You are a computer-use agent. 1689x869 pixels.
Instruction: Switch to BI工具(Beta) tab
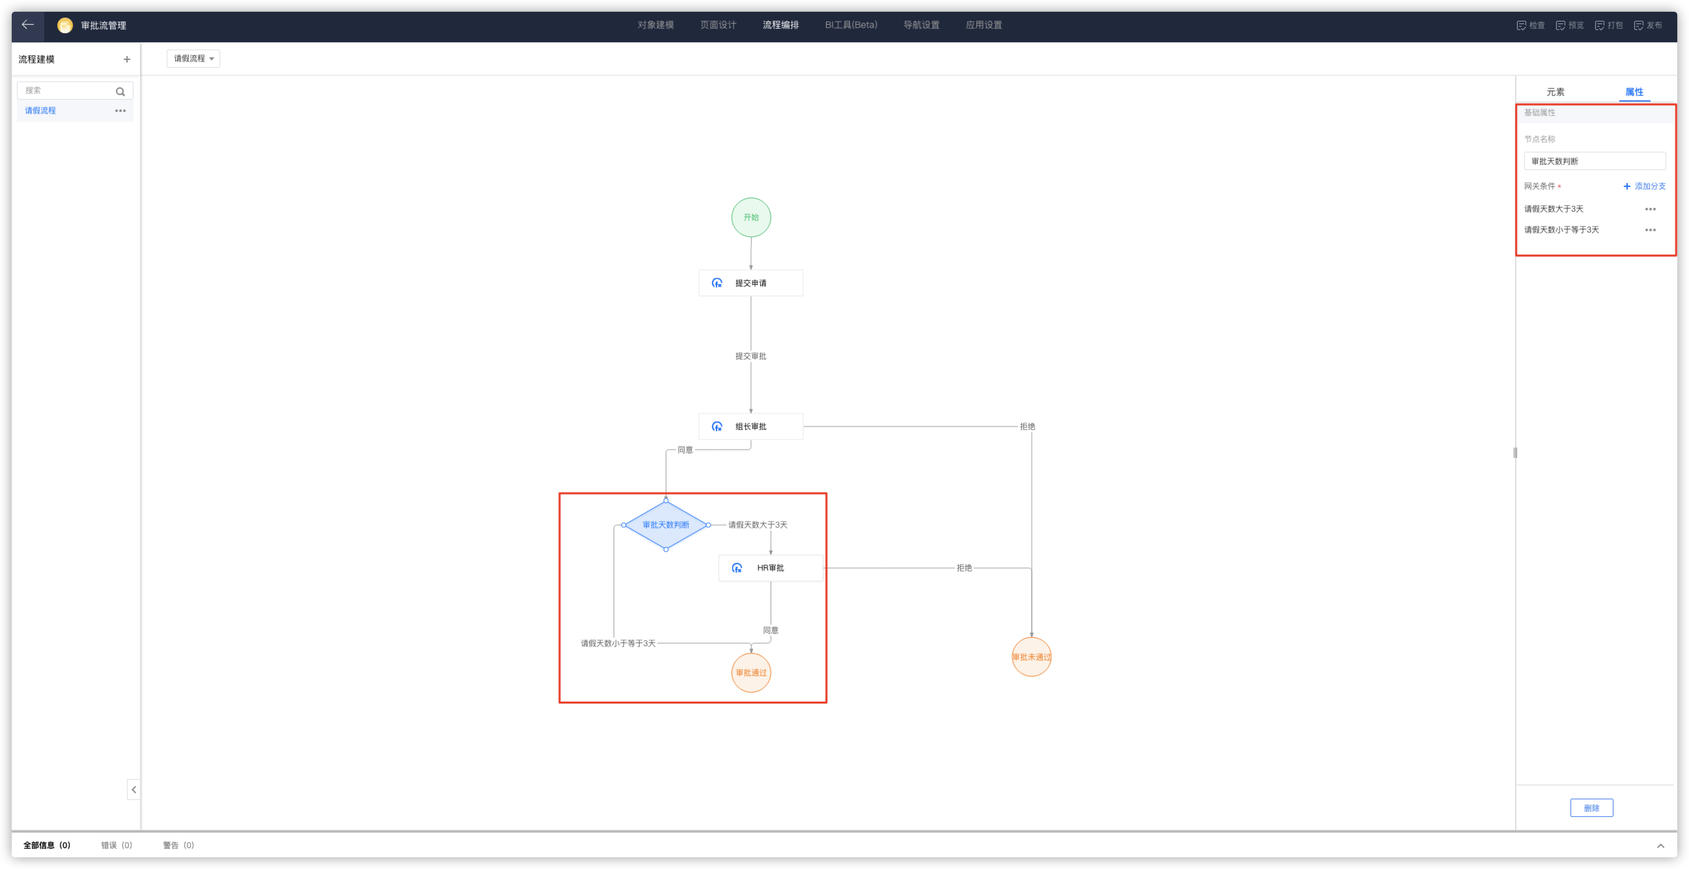pyautogui.click(x=850, y=25)
